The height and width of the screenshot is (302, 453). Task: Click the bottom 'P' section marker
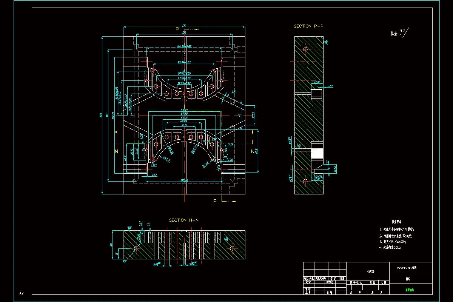click(215, 201)
